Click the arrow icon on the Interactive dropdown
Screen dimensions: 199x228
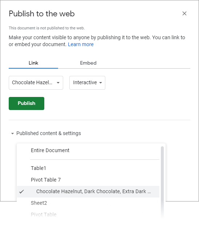[x=101, y=83]
